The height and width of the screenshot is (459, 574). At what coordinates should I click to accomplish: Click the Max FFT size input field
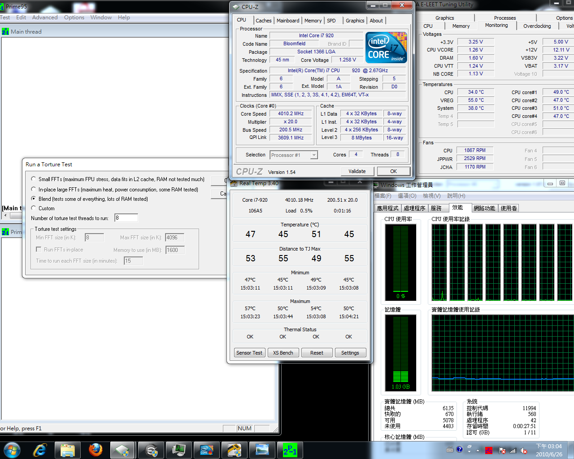pyautogui.click(x=175, y=238)
